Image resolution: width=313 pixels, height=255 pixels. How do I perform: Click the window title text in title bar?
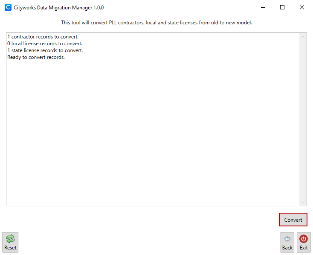click(x=59, y=8)
